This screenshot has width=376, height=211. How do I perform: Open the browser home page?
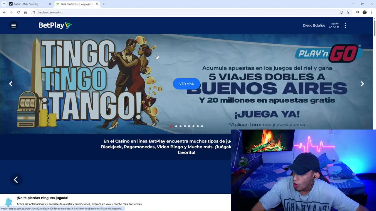point(25,12)
